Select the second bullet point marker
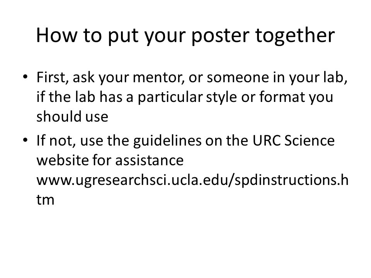The width and height of the screenshot is (371, 278). 26,140
